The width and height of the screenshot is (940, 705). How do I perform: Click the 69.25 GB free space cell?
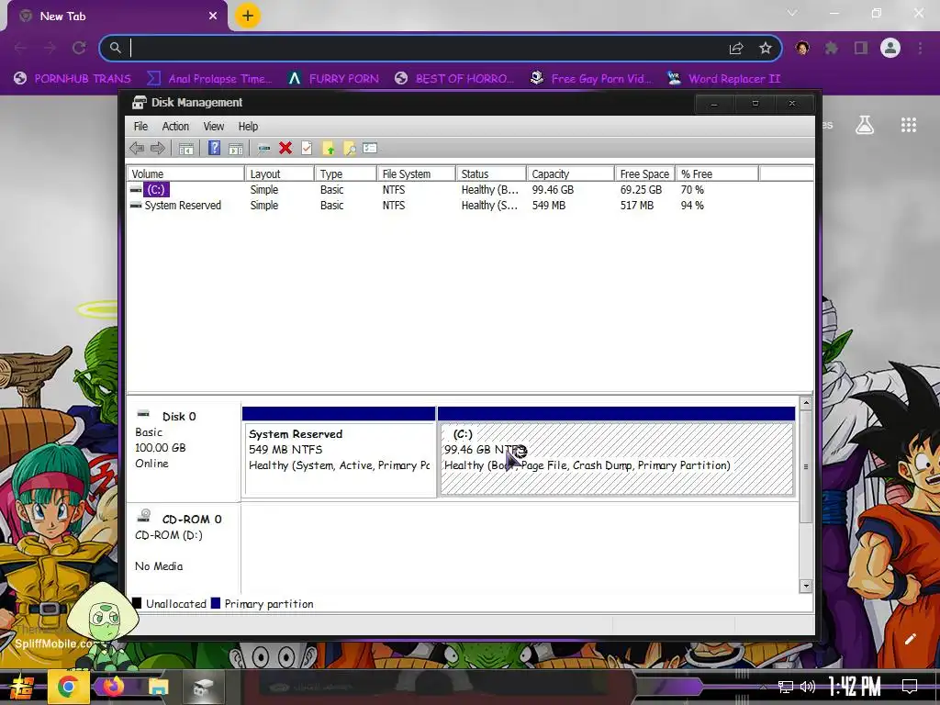click(641, 190)
